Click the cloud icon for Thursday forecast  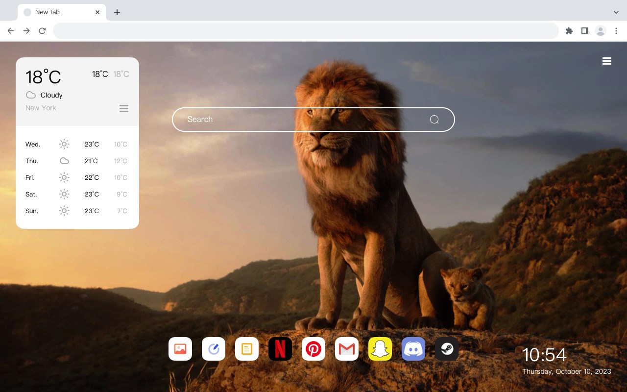click(x=64, y=161)
